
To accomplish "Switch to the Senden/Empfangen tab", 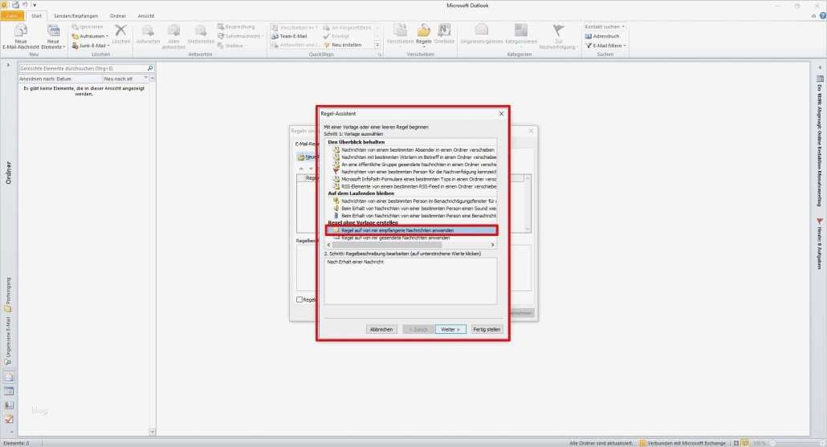I will tap(76, 16).
